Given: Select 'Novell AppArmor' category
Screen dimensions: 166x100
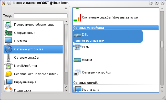Looking at the screenshot, I should [x=33, y=66].
